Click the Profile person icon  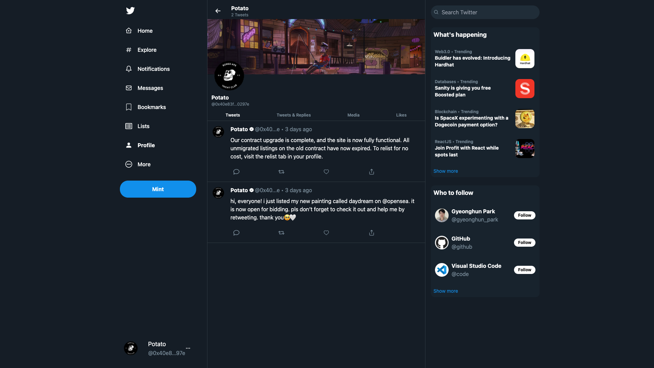tap(129, 145)
